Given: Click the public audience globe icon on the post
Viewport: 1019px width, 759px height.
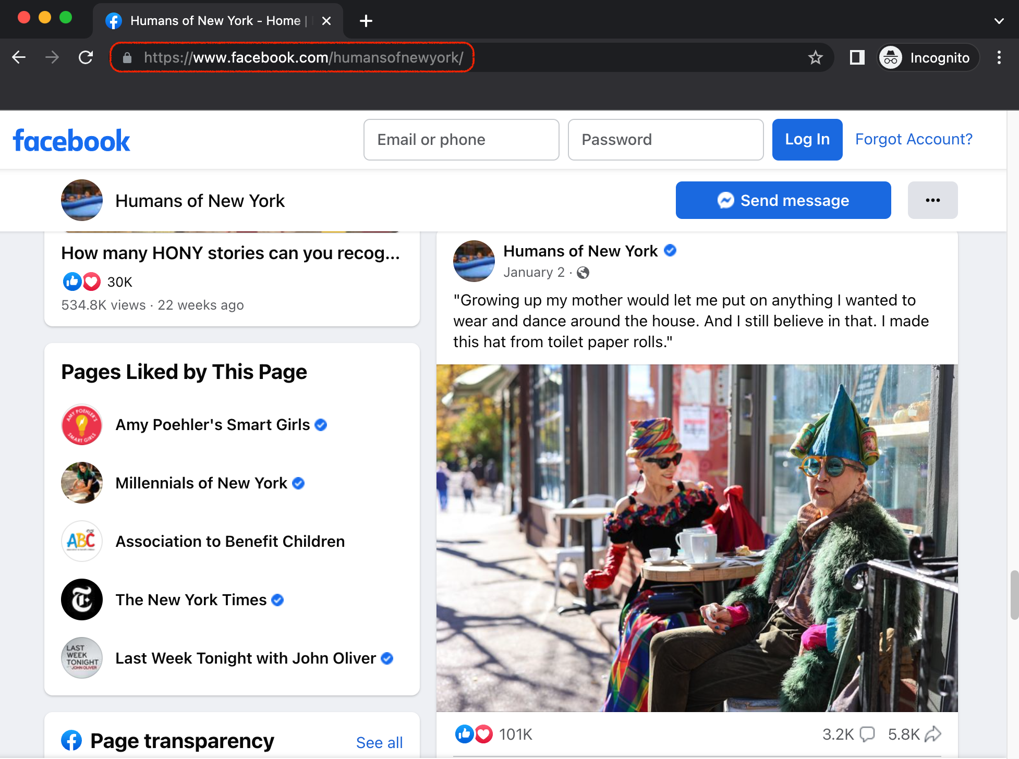Looking at the screenshot, I should pyautogui.click(x=584, y=273).
